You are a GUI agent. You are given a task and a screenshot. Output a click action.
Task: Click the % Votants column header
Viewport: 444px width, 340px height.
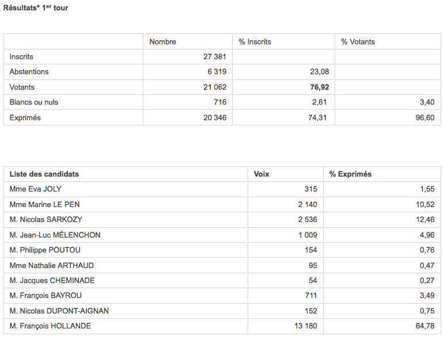358,42
